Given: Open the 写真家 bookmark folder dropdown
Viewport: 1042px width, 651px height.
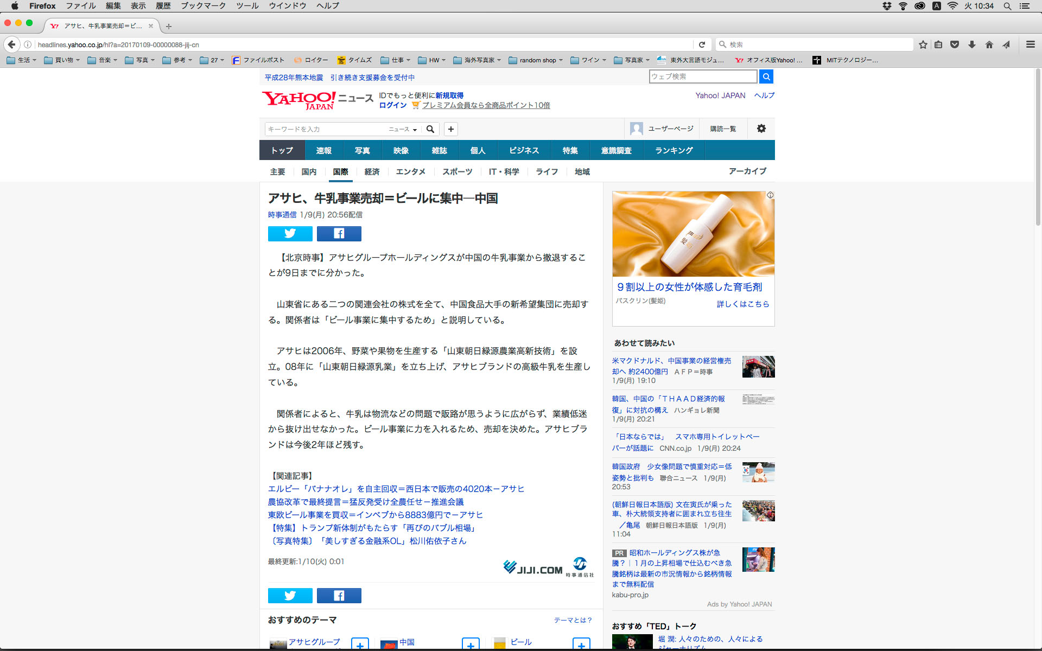Looking at the screenshot, I should click(633, 60).
